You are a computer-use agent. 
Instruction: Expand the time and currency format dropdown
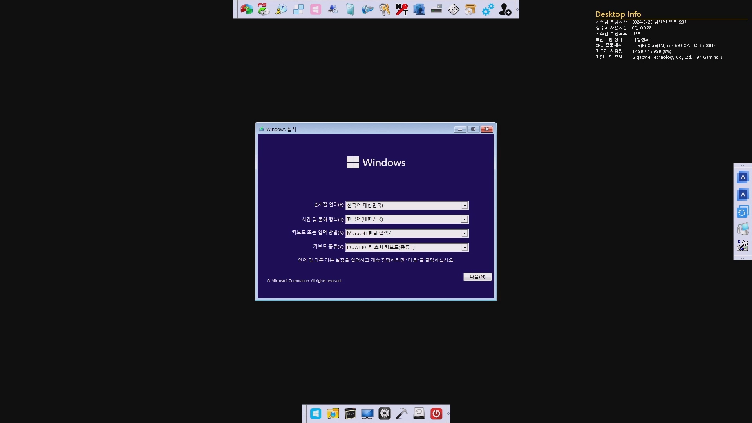tap(465, 219)
